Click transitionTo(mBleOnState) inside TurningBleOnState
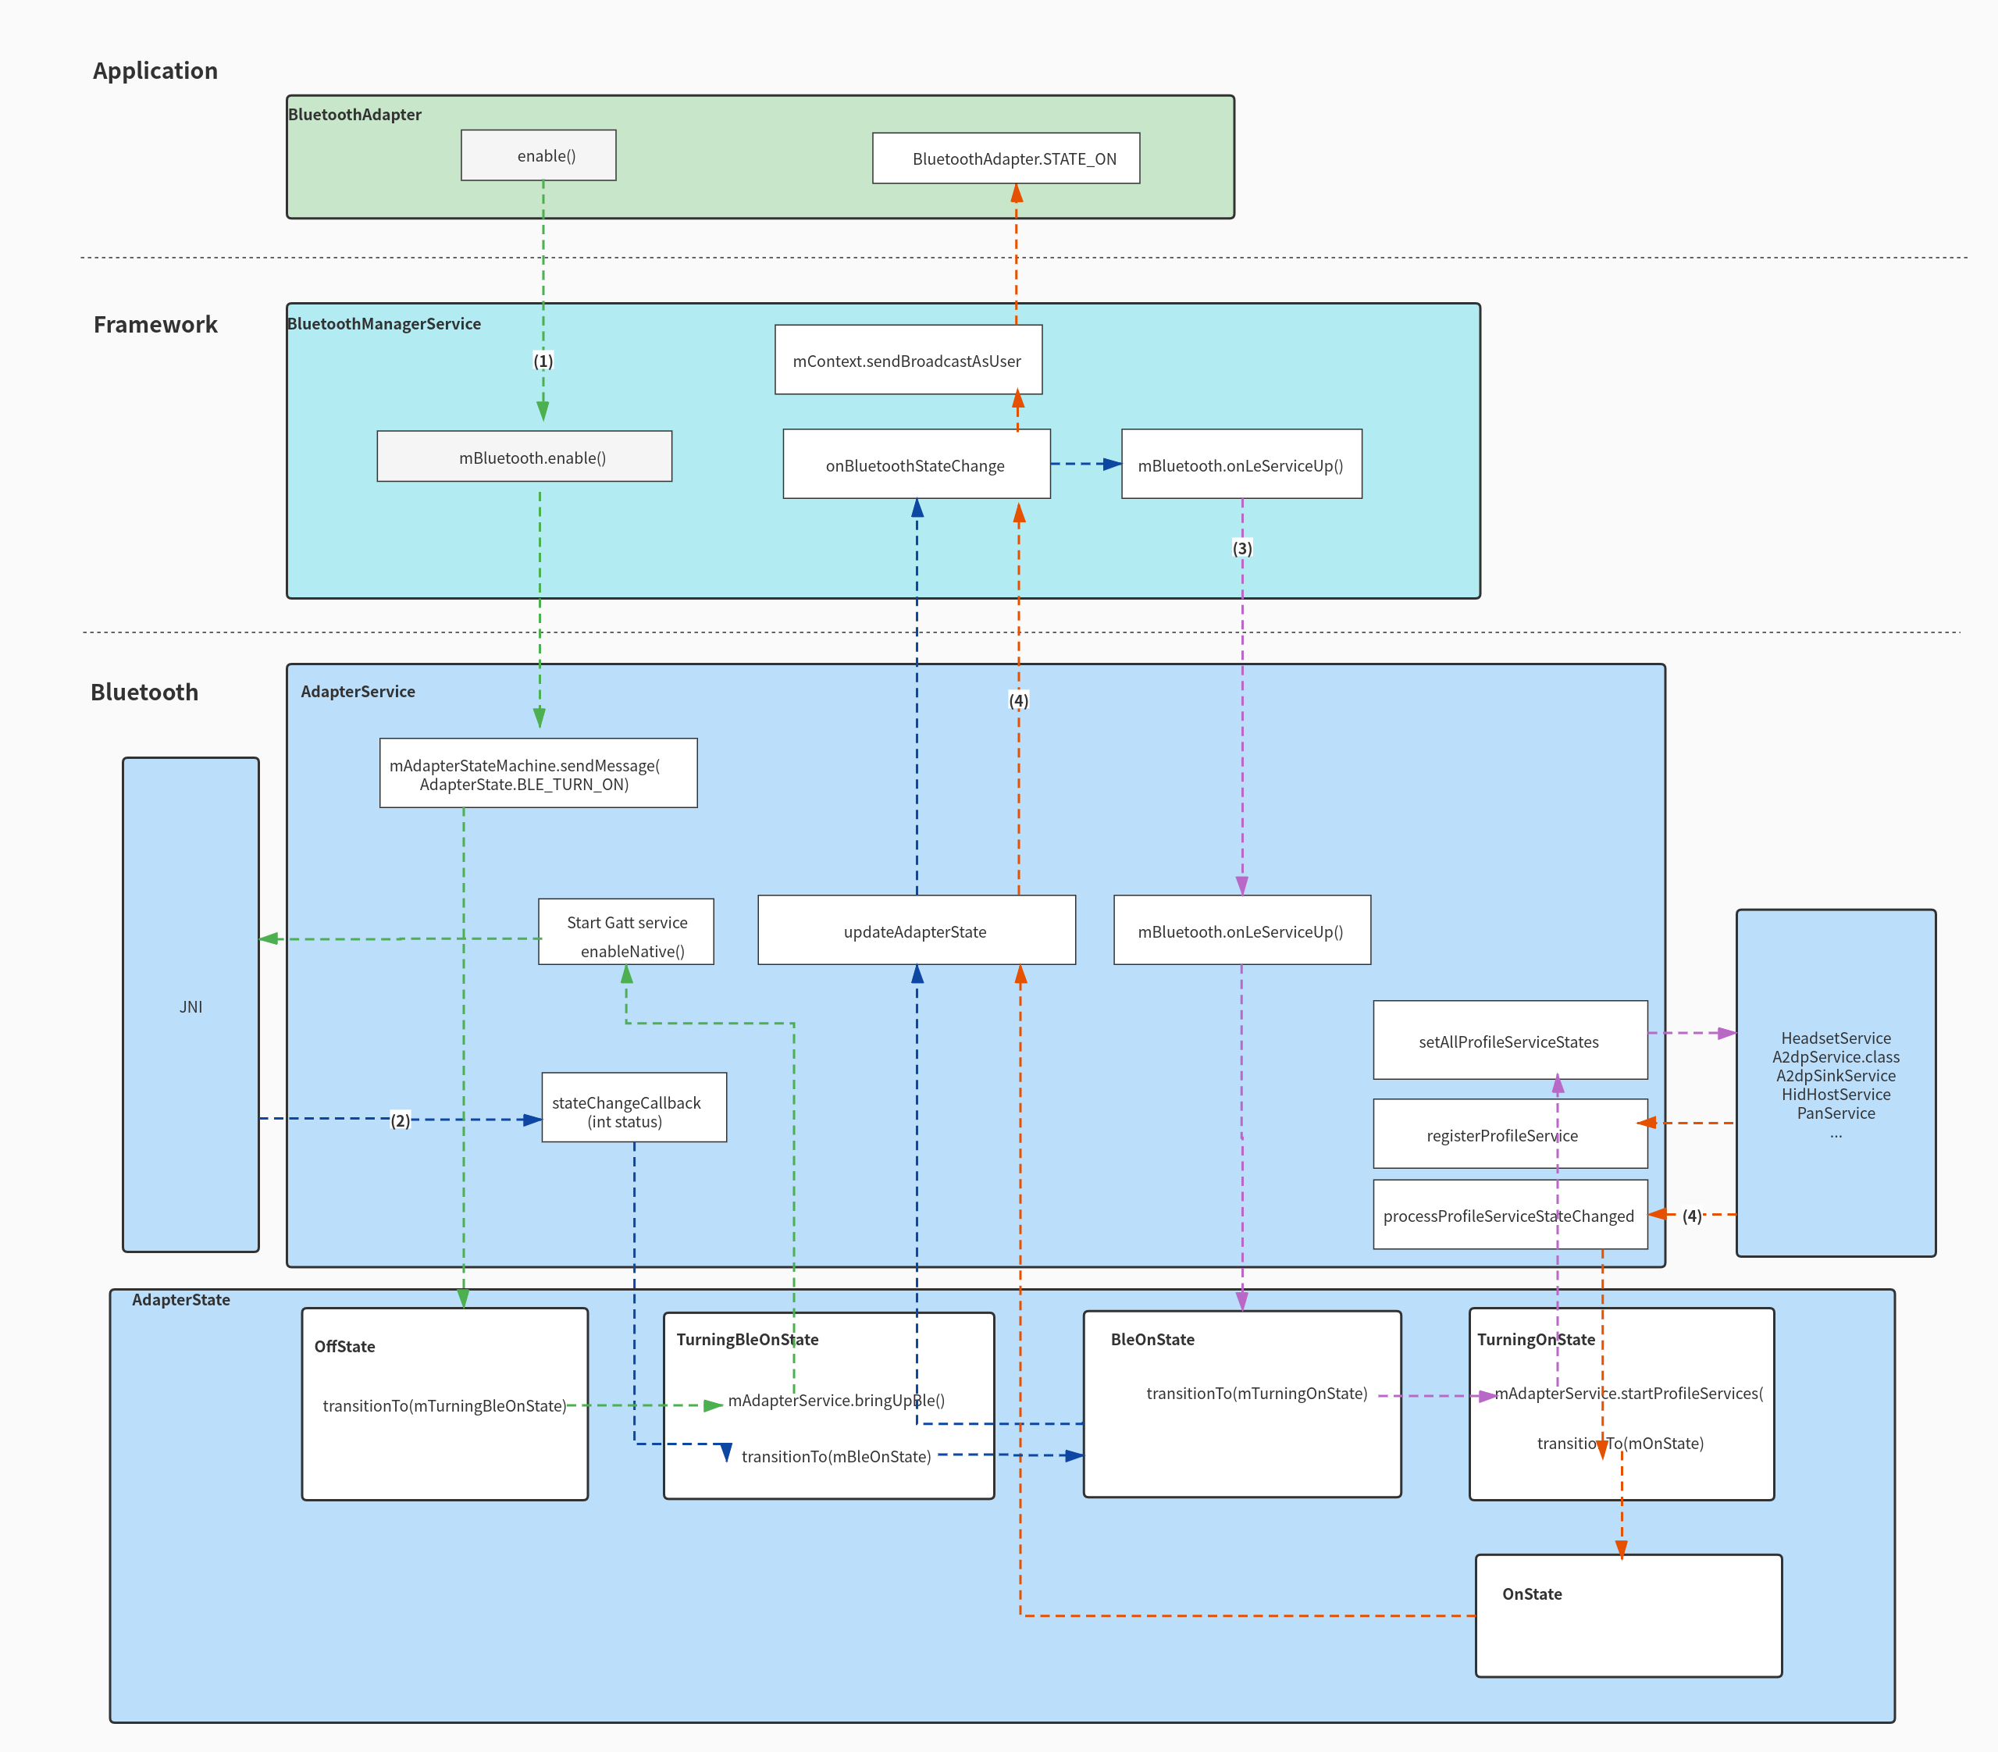This screenshot has width=1998, height=1752. coord(837,1457)
